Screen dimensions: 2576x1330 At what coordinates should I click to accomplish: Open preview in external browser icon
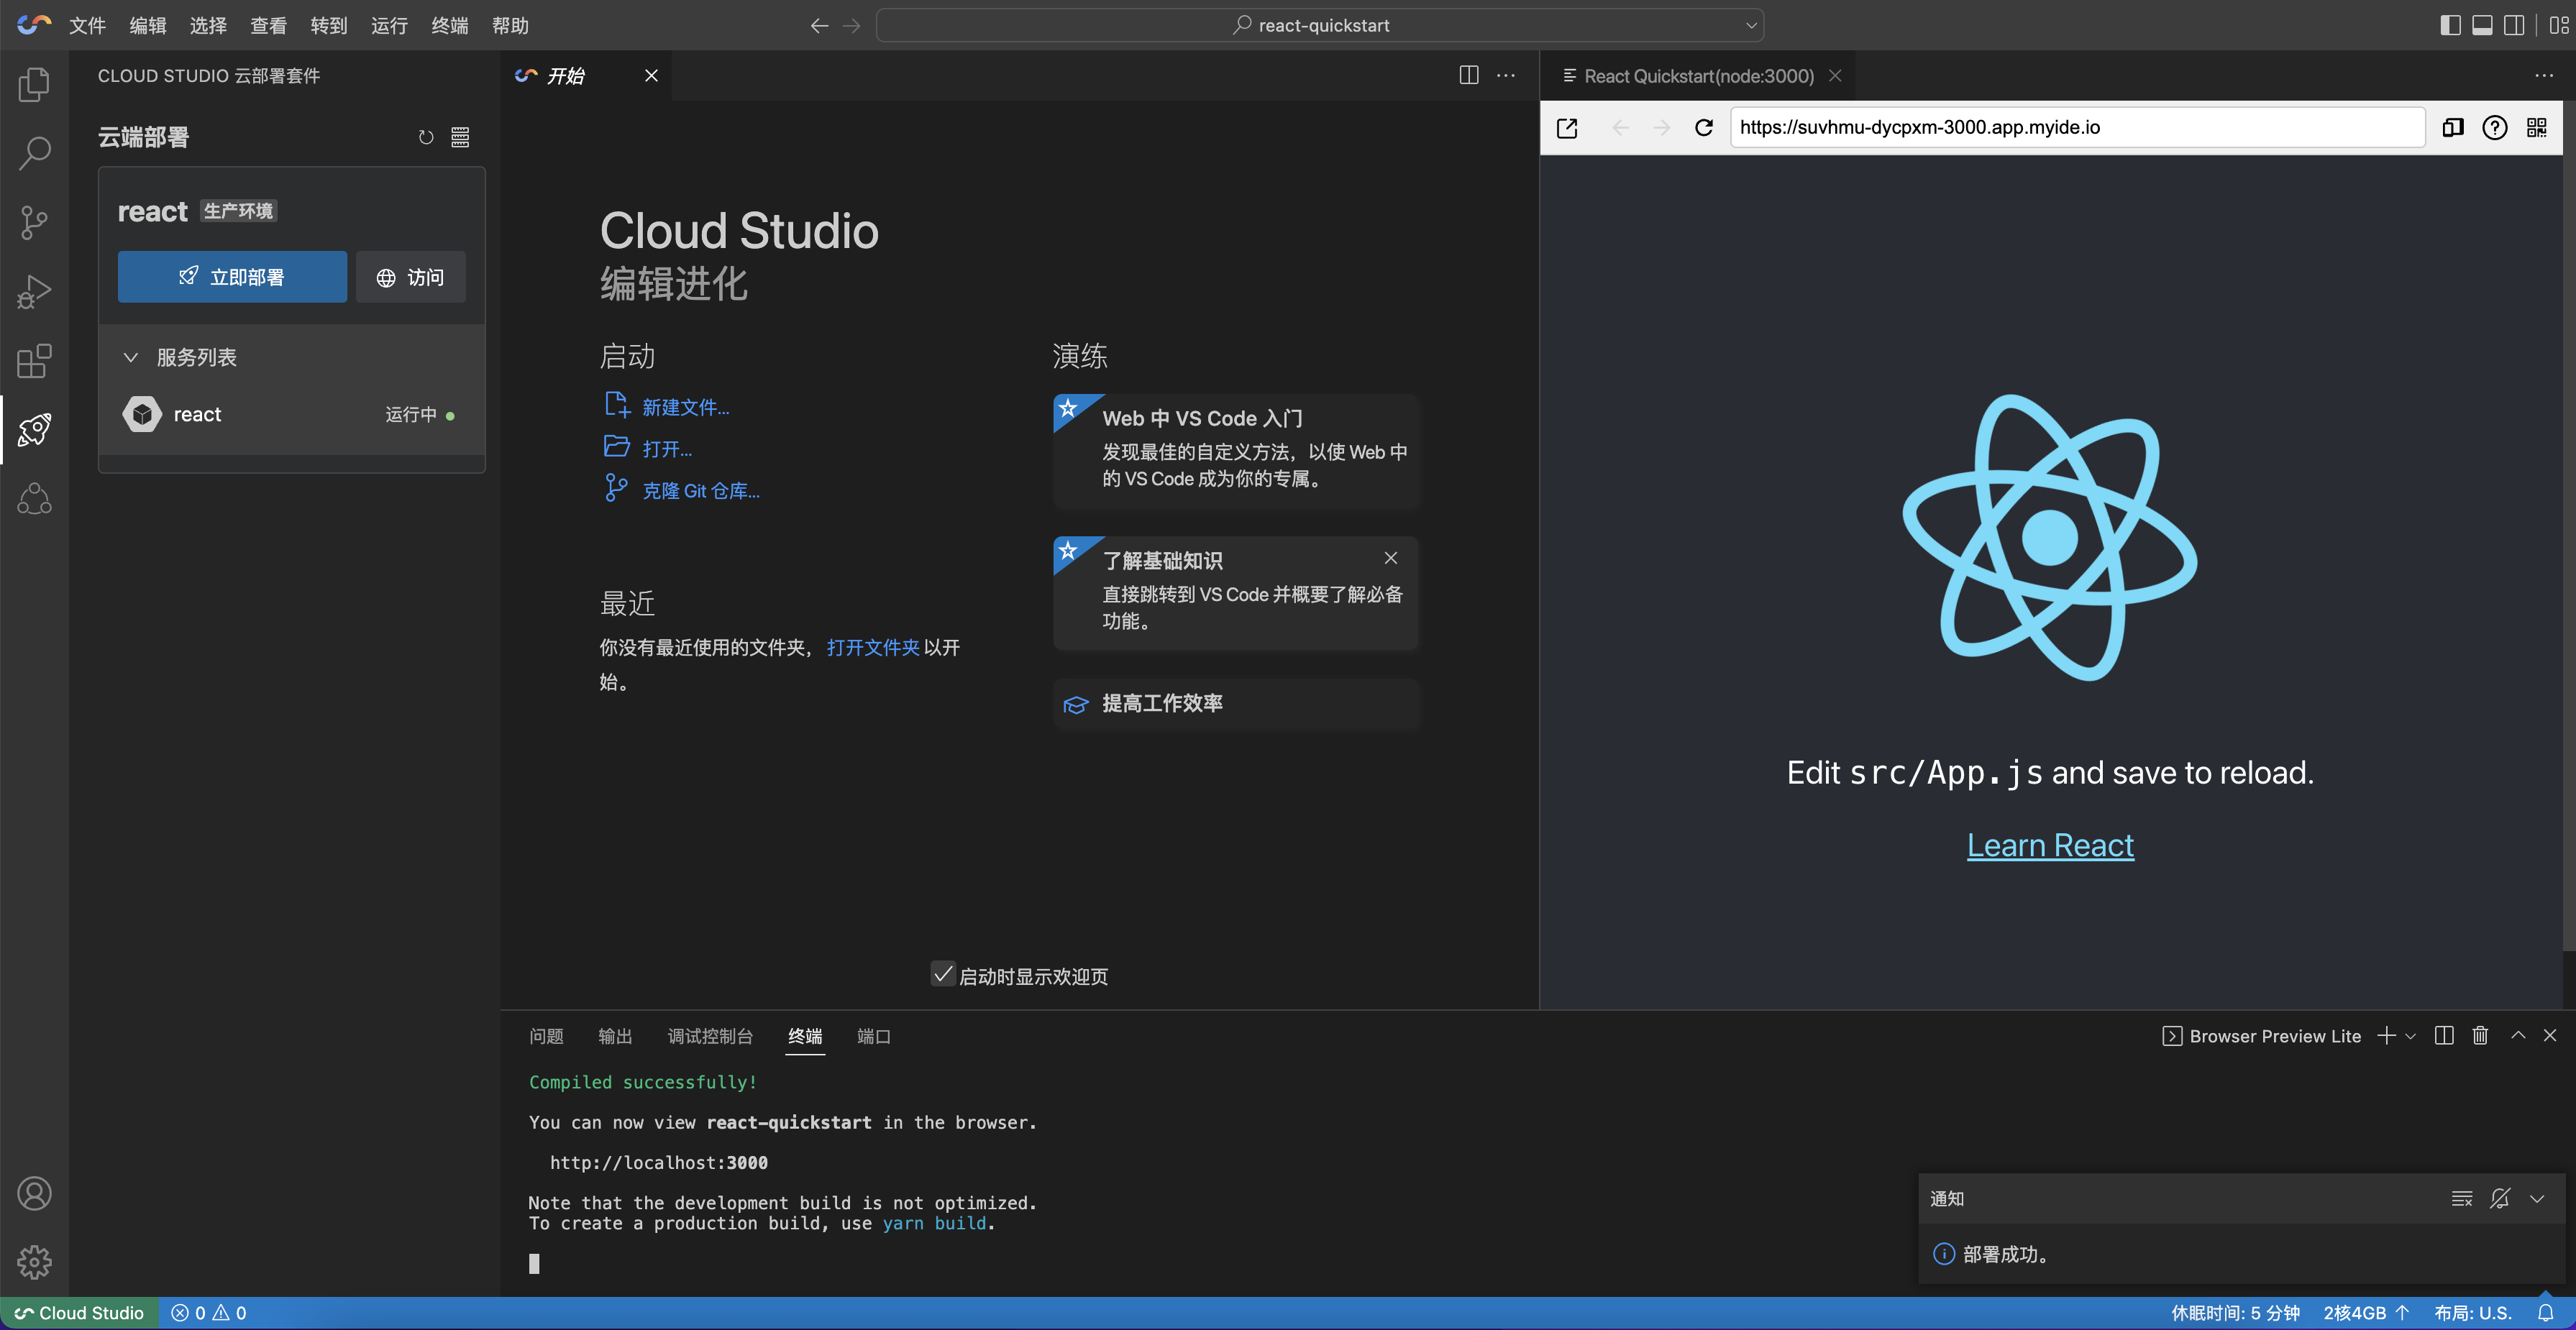pyautogui.click(x=1567, y=127)
